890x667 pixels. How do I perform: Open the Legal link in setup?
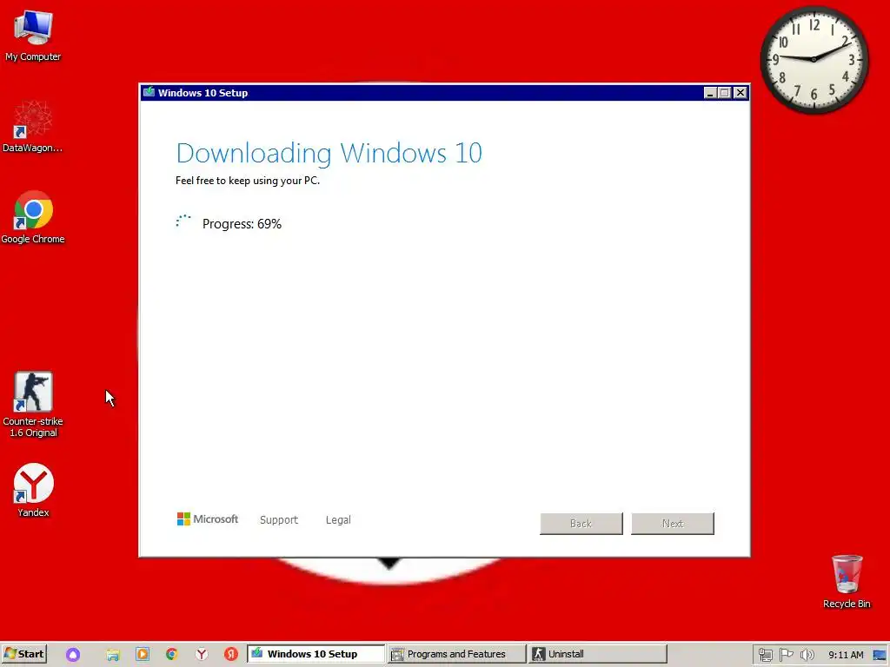[338, 520]
